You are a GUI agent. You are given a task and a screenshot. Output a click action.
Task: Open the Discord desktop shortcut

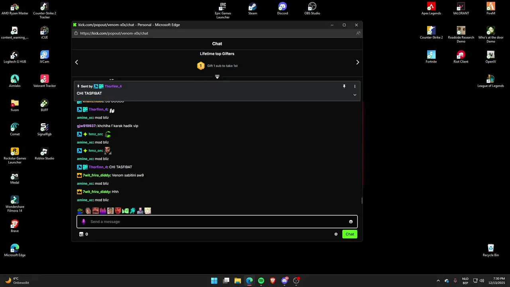tap(282, 9)
